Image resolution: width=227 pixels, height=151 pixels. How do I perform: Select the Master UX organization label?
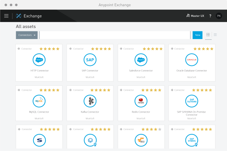click(x=197, y=16)
